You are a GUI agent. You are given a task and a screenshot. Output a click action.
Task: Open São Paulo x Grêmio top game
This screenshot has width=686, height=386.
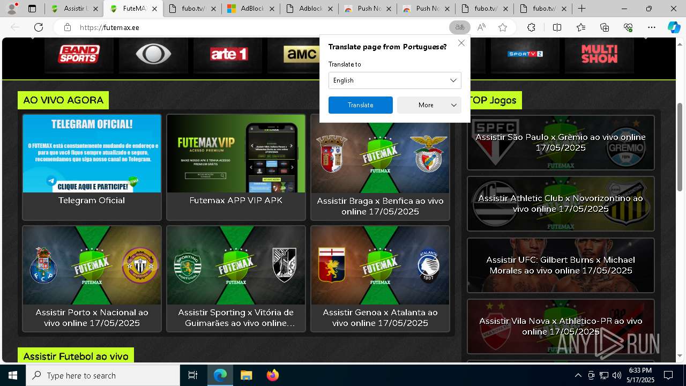561,143
